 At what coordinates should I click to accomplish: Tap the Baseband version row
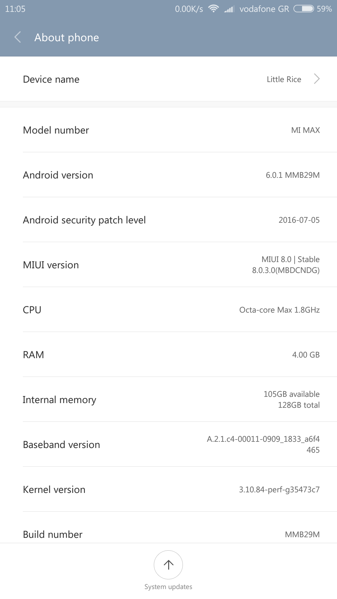pos(168,445)
